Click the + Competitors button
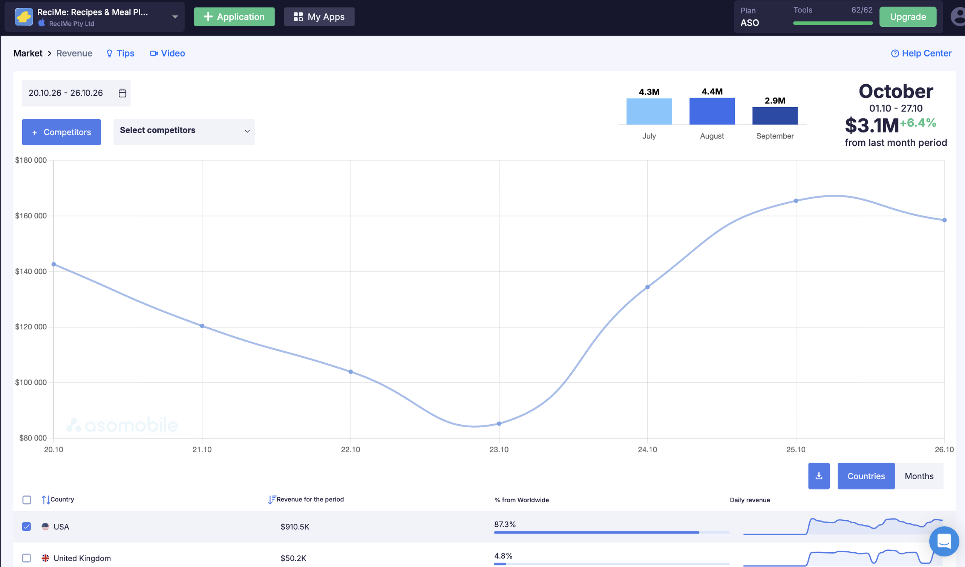 point(61,132)
